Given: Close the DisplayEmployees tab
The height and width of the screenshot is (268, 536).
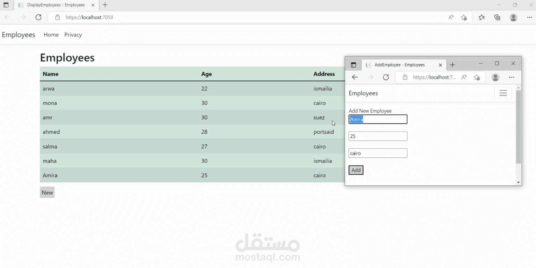Looking at the screenshot, I should (x=93, y=5).
